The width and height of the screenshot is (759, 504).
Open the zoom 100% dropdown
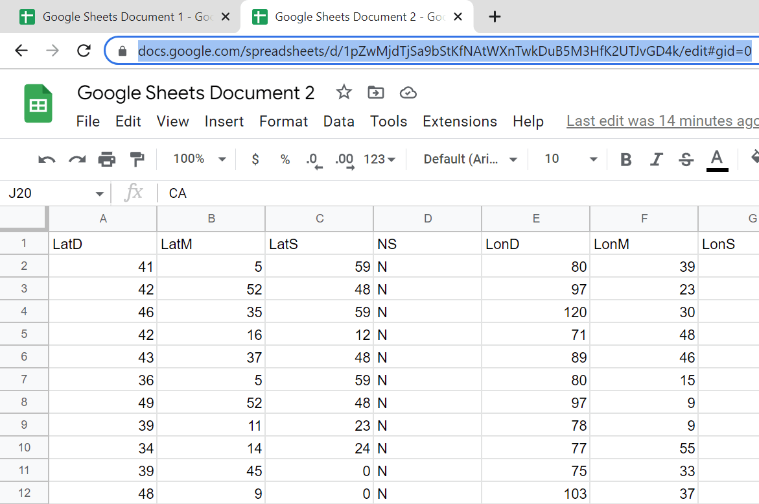coord(200,159)
